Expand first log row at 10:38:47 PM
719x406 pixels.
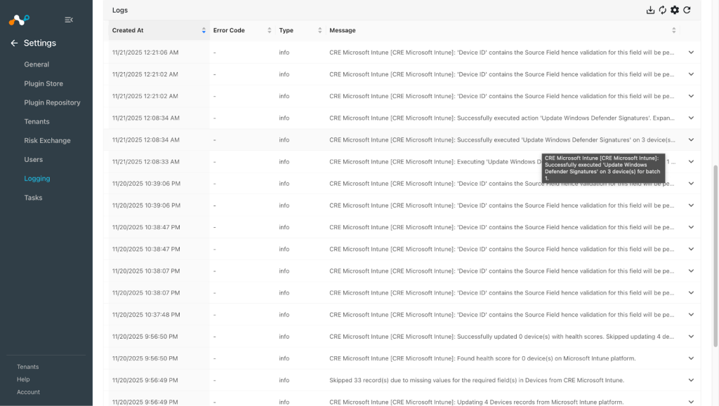(691, 227)
